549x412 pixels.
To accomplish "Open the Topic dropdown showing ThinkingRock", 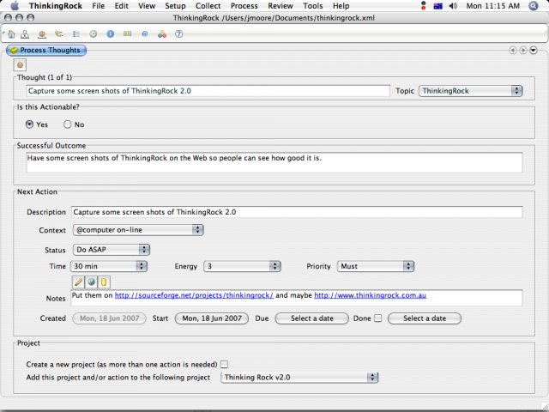I will coord(471,91).
